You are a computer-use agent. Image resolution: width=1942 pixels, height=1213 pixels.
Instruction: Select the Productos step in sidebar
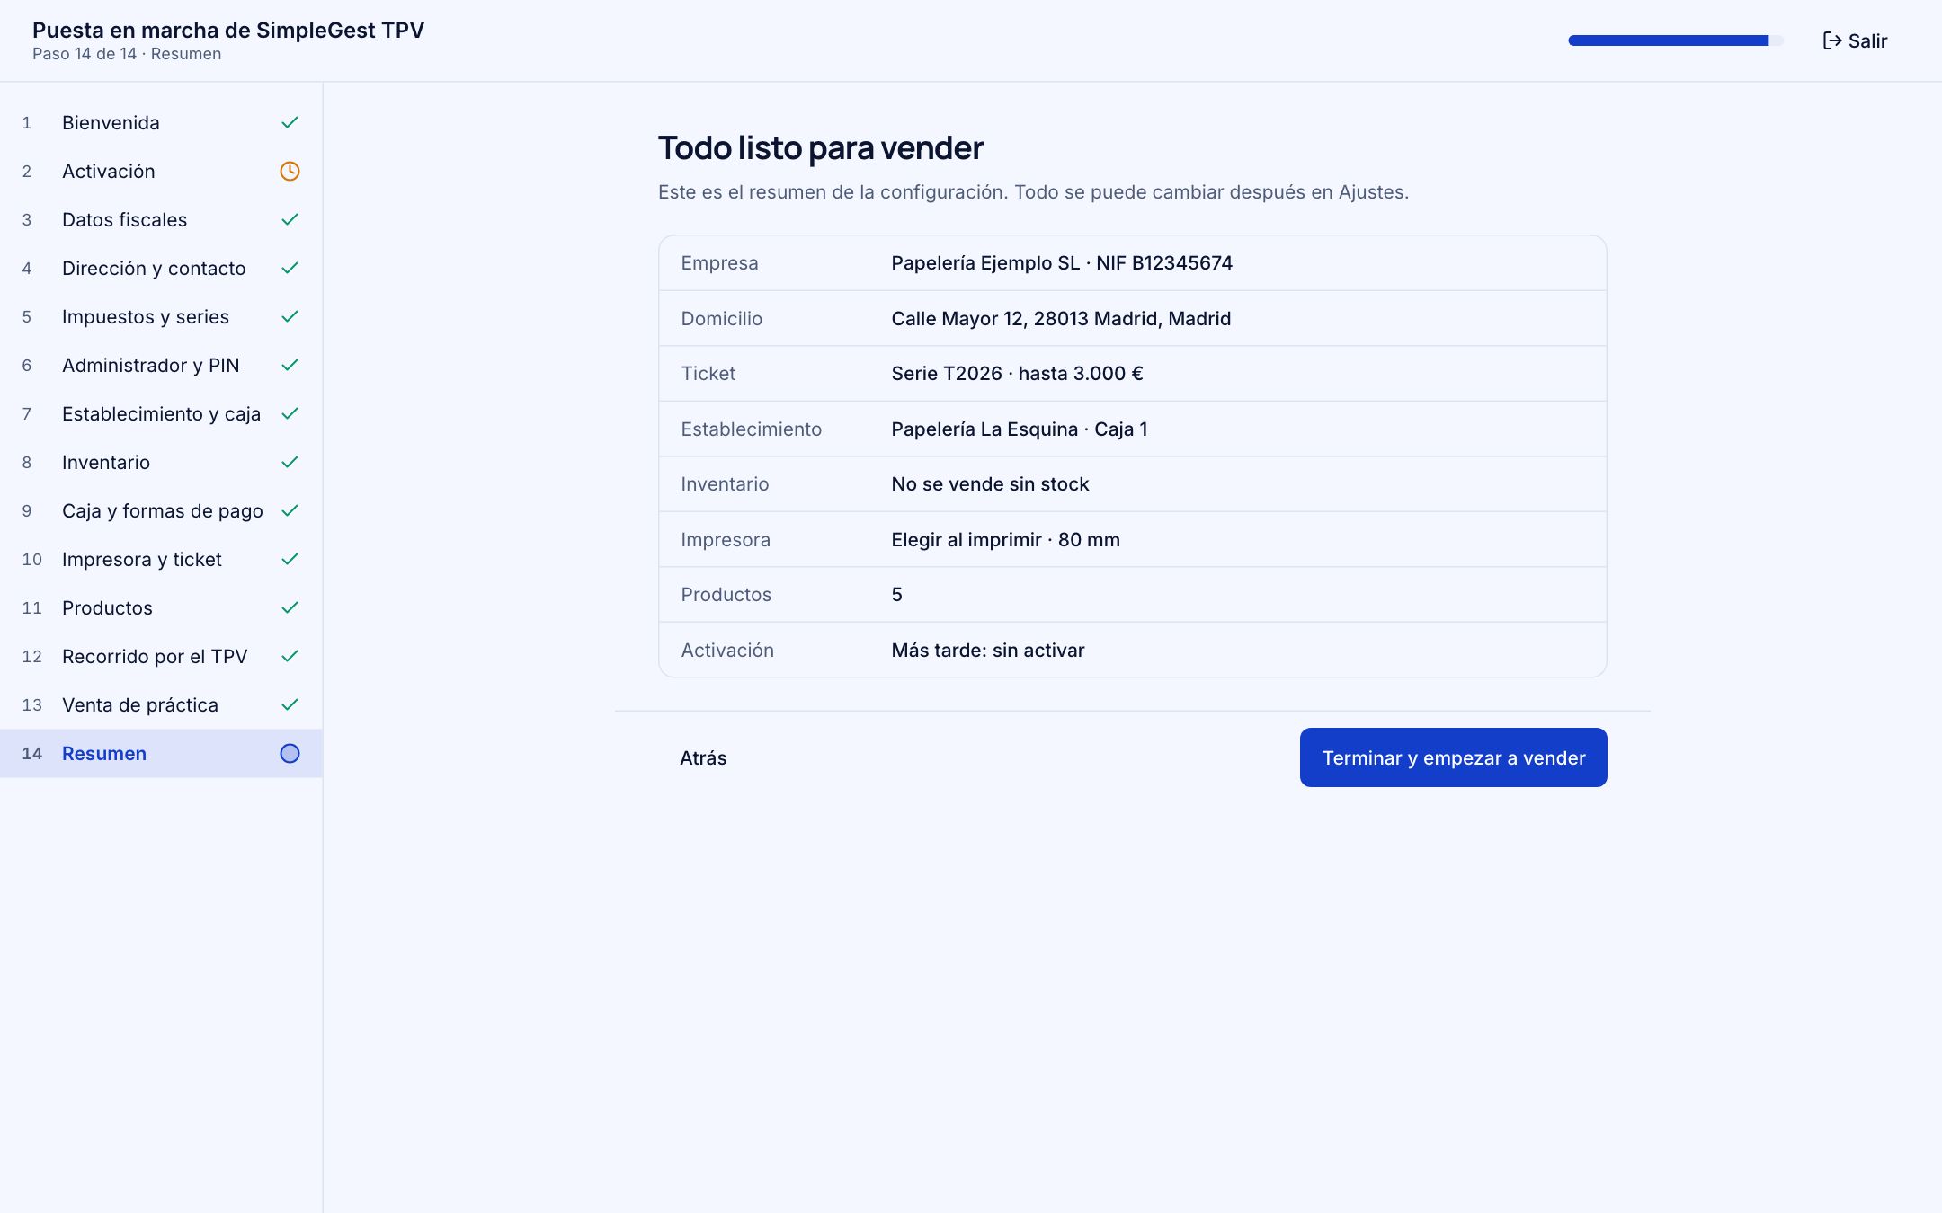coord(161,608)
